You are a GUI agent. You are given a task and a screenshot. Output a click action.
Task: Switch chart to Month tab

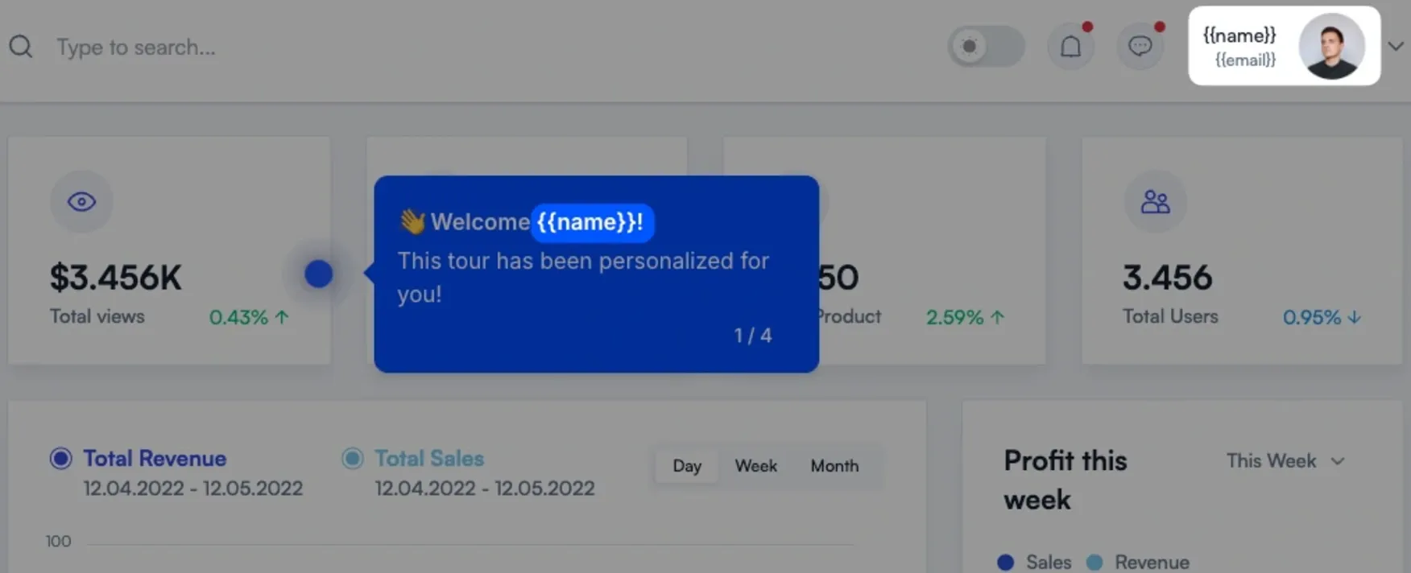834,466
